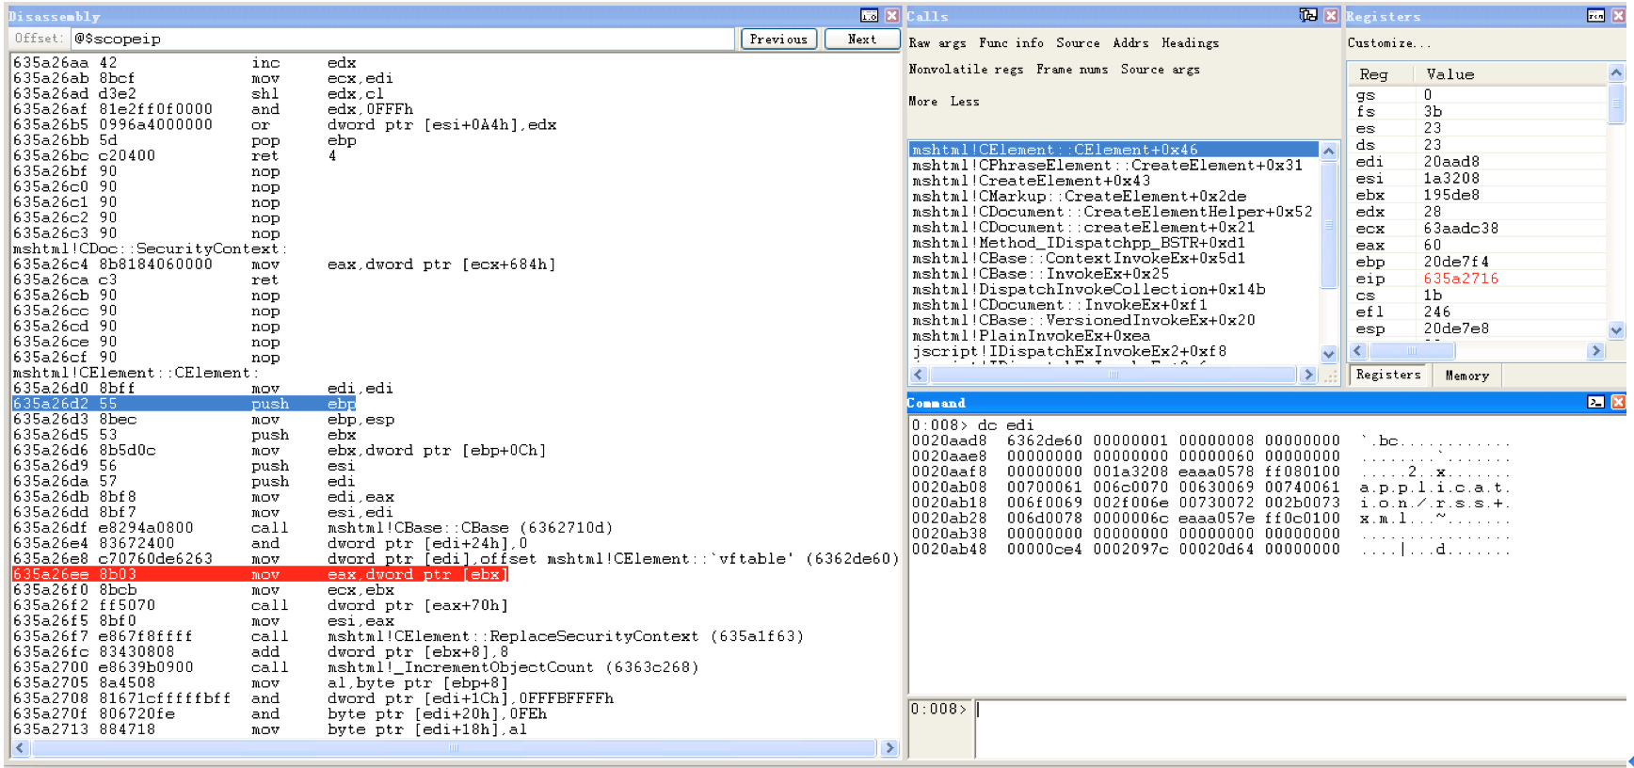Toggle Source args in Calls panel
The image size is (1634, 768).
coord(1160,70)
